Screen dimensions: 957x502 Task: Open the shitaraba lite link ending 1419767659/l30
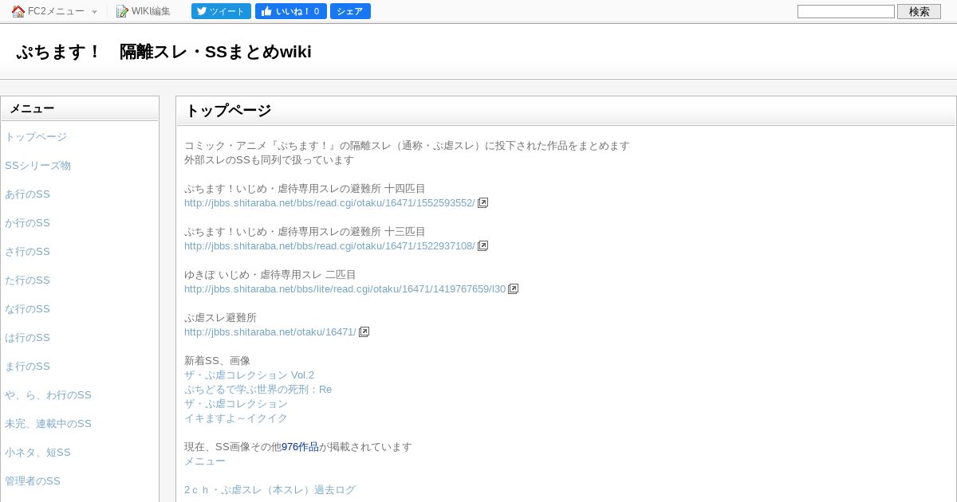(x=345, y=289)
